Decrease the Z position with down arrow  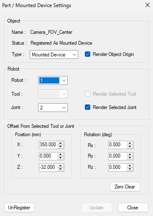pos(61,169)
